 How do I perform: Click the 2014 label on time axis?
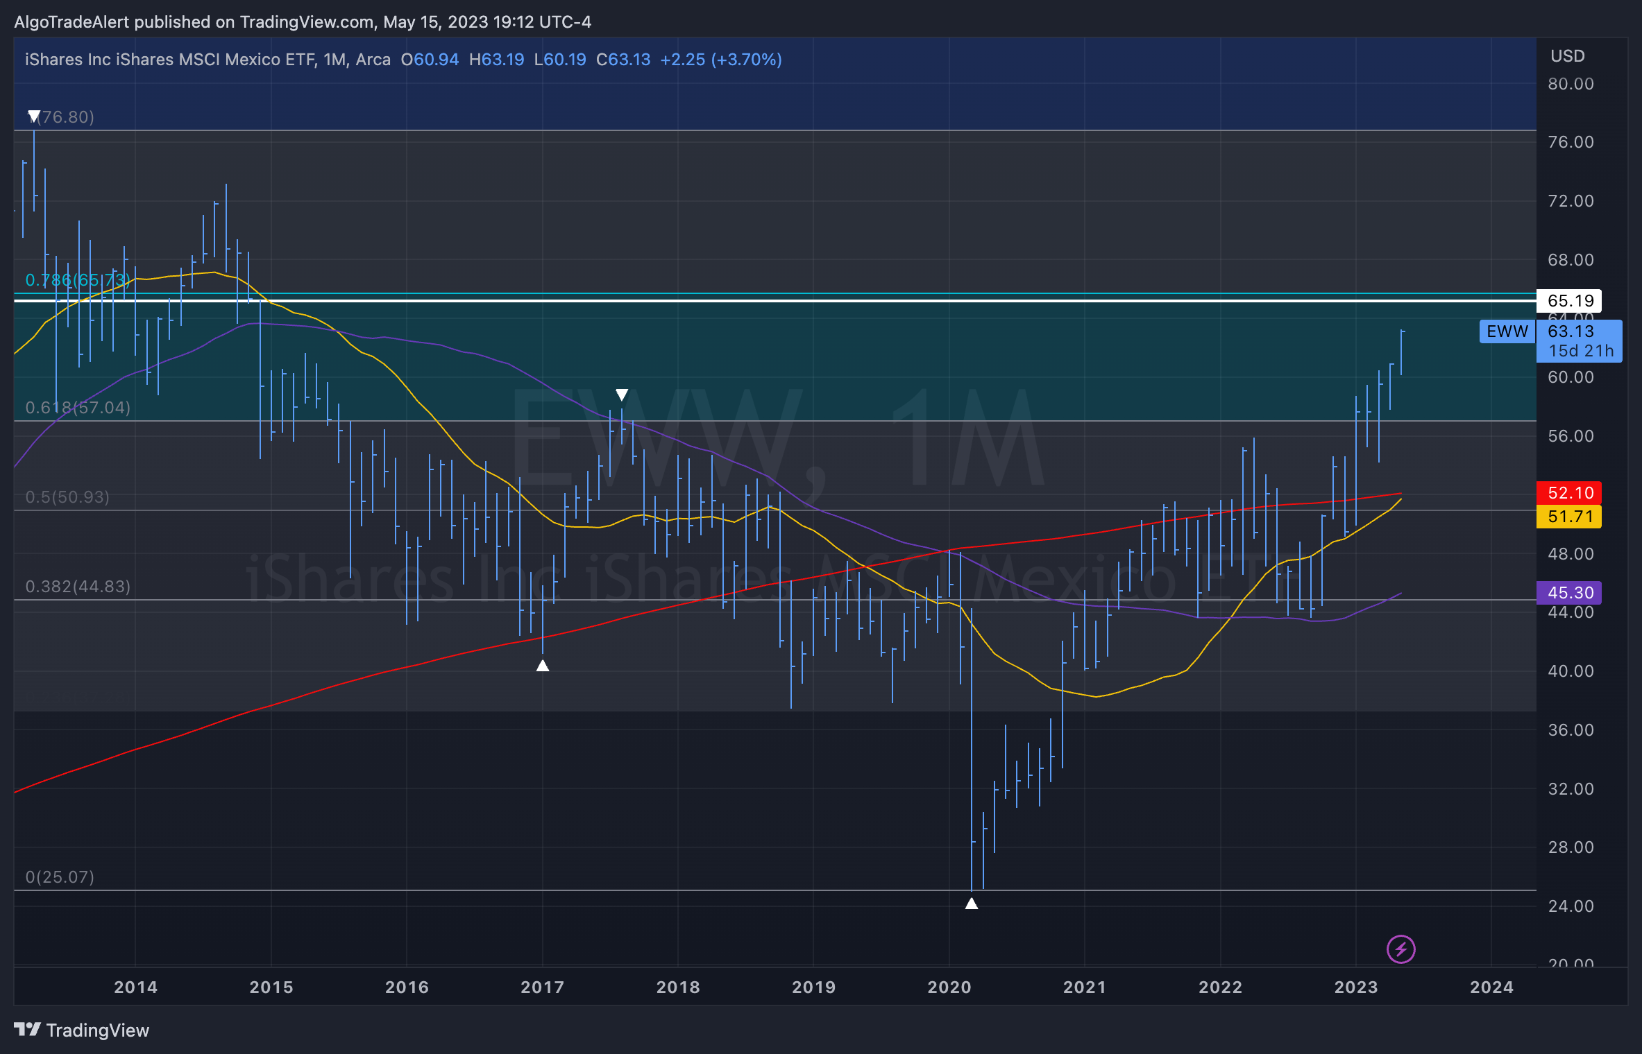pos(135,987)
